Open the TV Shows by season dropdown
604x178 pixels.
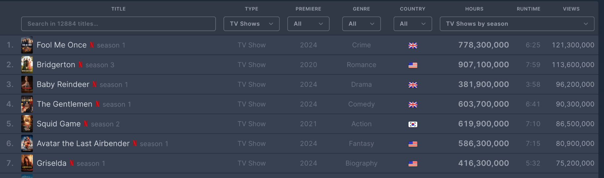click(517, 24)
